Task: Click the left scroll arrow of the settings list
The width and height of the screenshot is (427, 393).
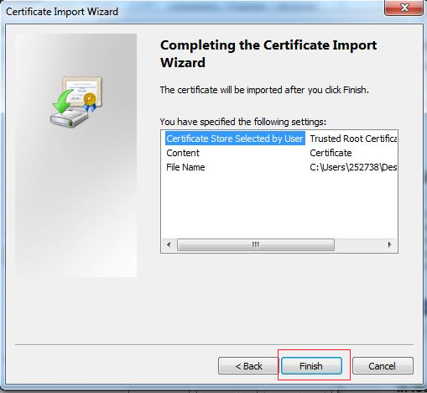Action: coord(169,244)
